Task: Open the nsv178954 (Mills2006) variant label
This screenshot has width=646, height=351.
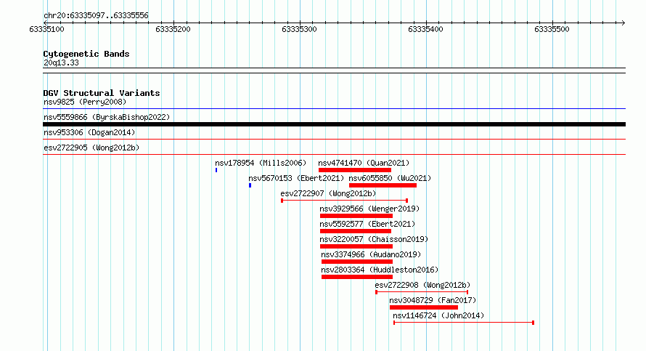Action: point(261,163)
